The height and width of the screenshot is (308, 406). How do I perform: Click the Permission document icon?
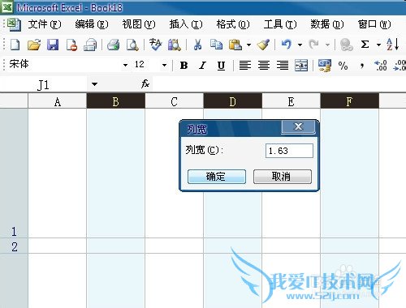pos(71,45)
